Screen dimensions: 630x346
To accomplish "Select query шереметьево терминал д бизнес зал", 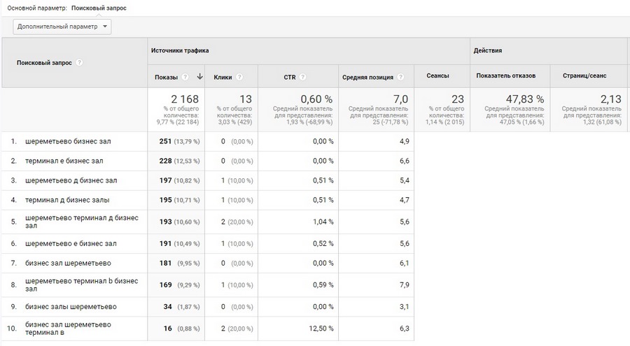I will (x=82, y=222).
